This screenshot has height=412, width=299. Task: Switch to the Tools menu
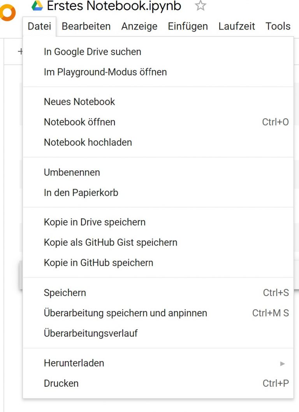pyautogui.click(x=278, y=26)
